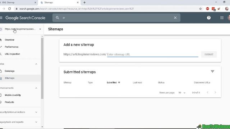Click the Search Console search field

coord(116,18)
